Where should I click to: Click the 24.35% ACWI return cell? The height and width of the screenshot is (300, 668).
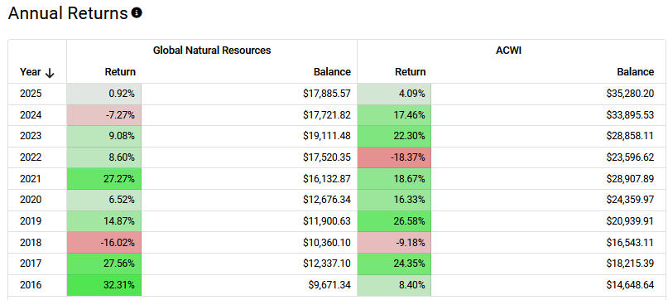(x=394, y=264)
